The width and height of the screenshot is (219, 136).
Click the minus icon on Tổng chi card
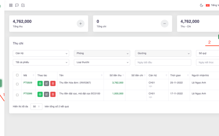(x=164, y=24)
